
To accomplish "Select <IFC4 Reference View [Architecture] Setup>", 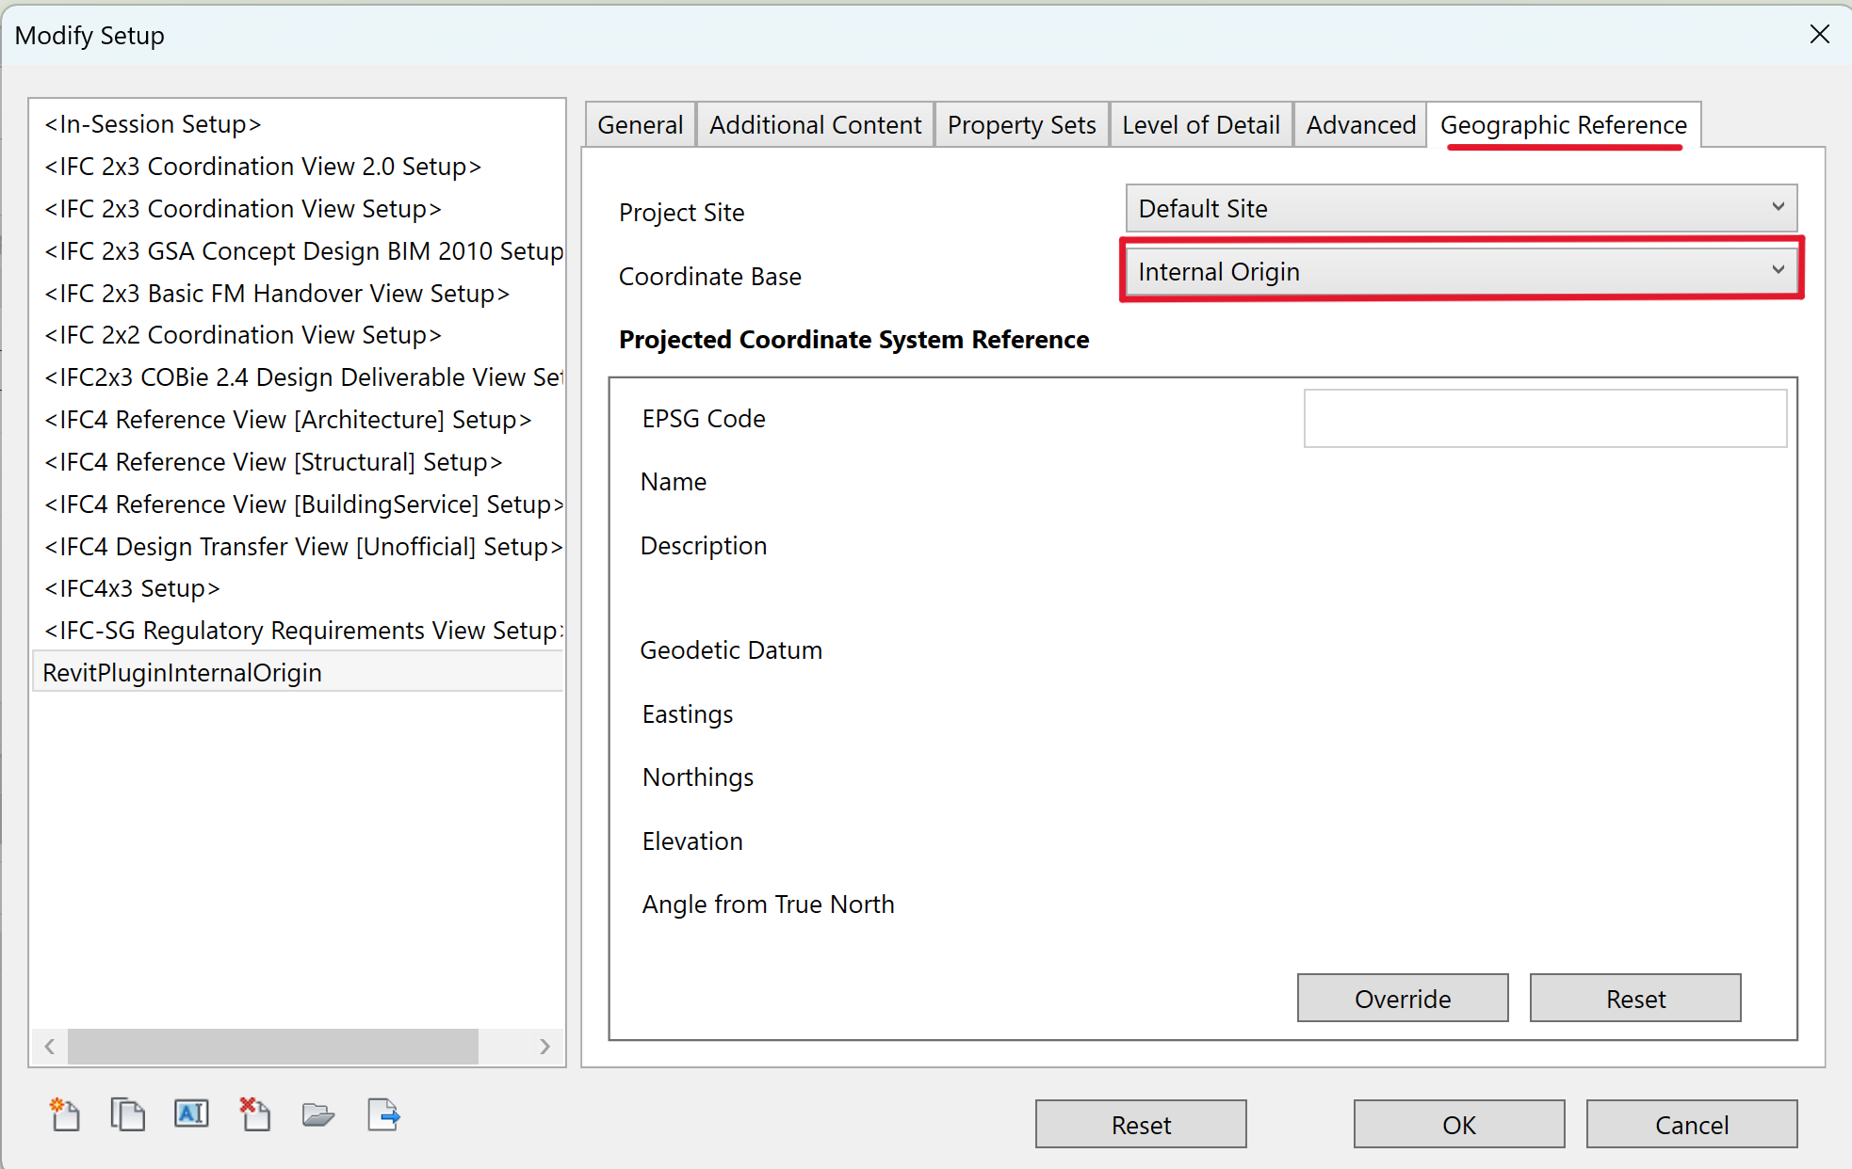I will [x=298, y=420].
